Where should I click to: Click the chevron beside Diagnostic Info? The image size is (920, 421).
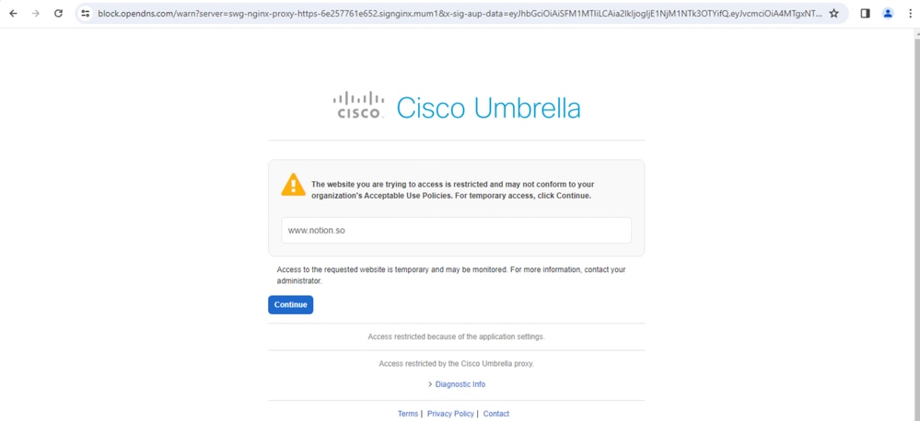(x=430, y=384)
